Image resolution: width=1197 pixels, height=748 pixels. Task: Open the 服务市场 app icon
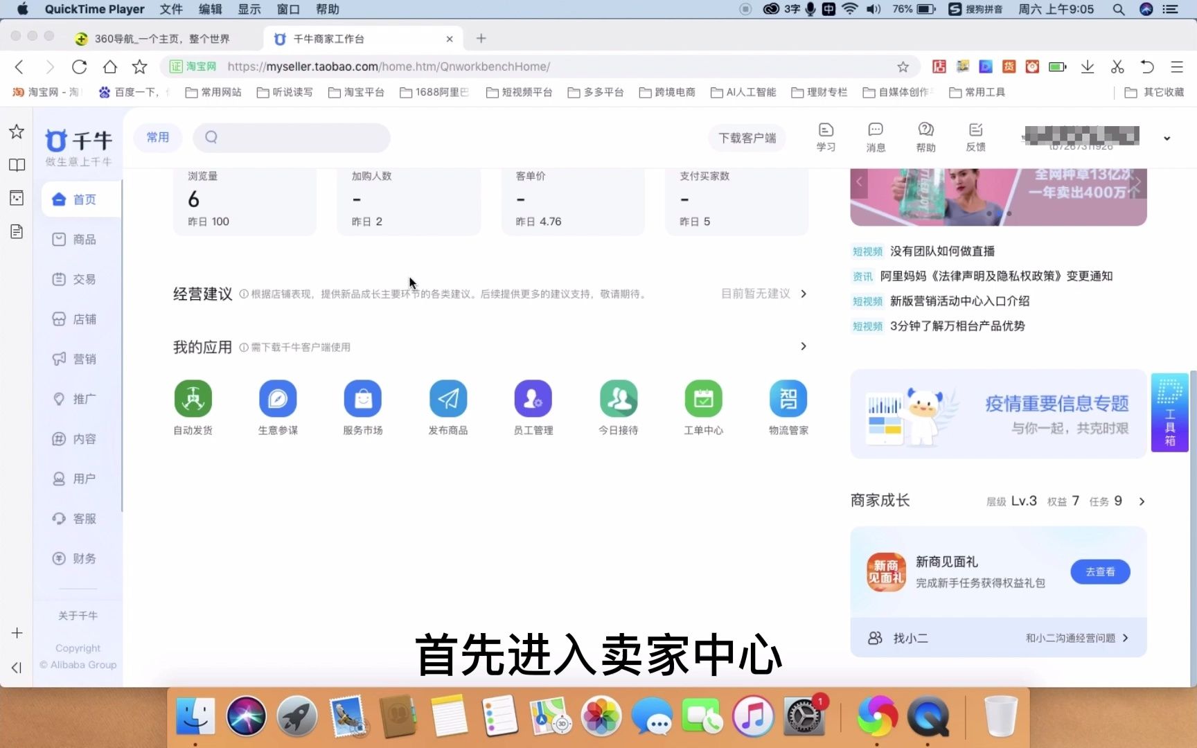(363, 399)
